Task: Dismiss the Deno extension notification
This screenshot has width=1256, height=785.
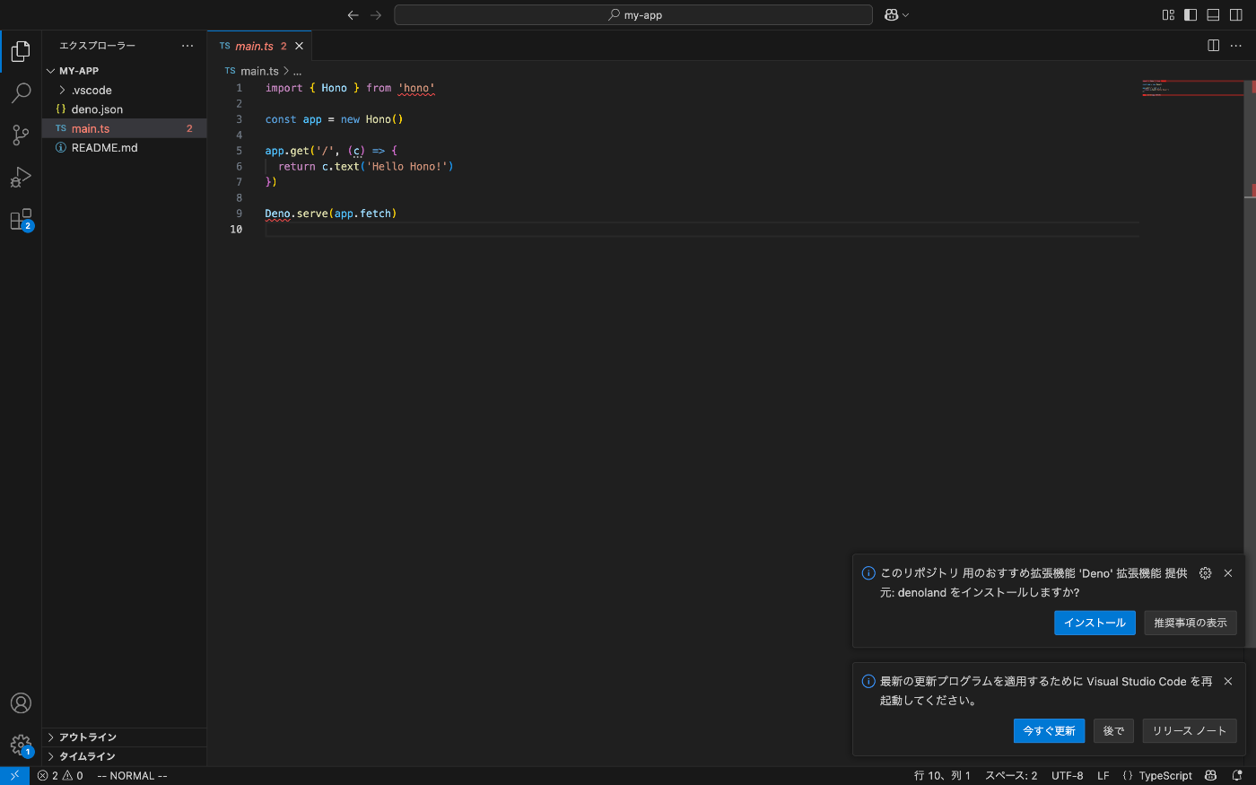Action: [x=1228, y=573]
